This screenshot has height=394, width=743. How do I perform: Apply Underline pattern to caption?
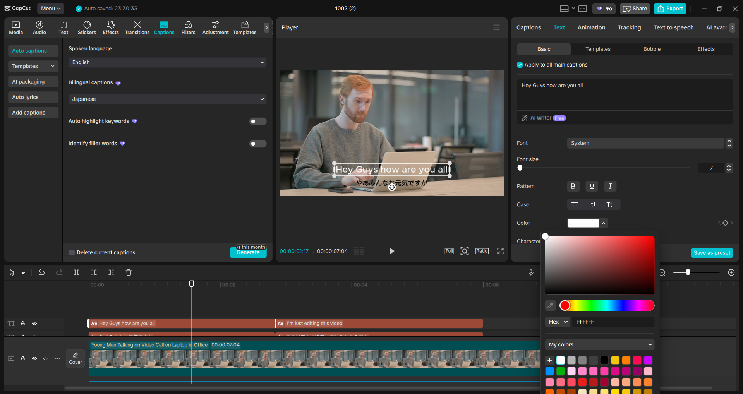click(x=592, y=186)
